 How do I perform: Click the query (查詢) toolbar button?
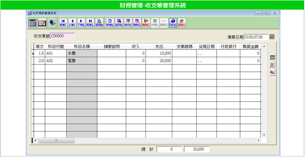click(119, 22)
